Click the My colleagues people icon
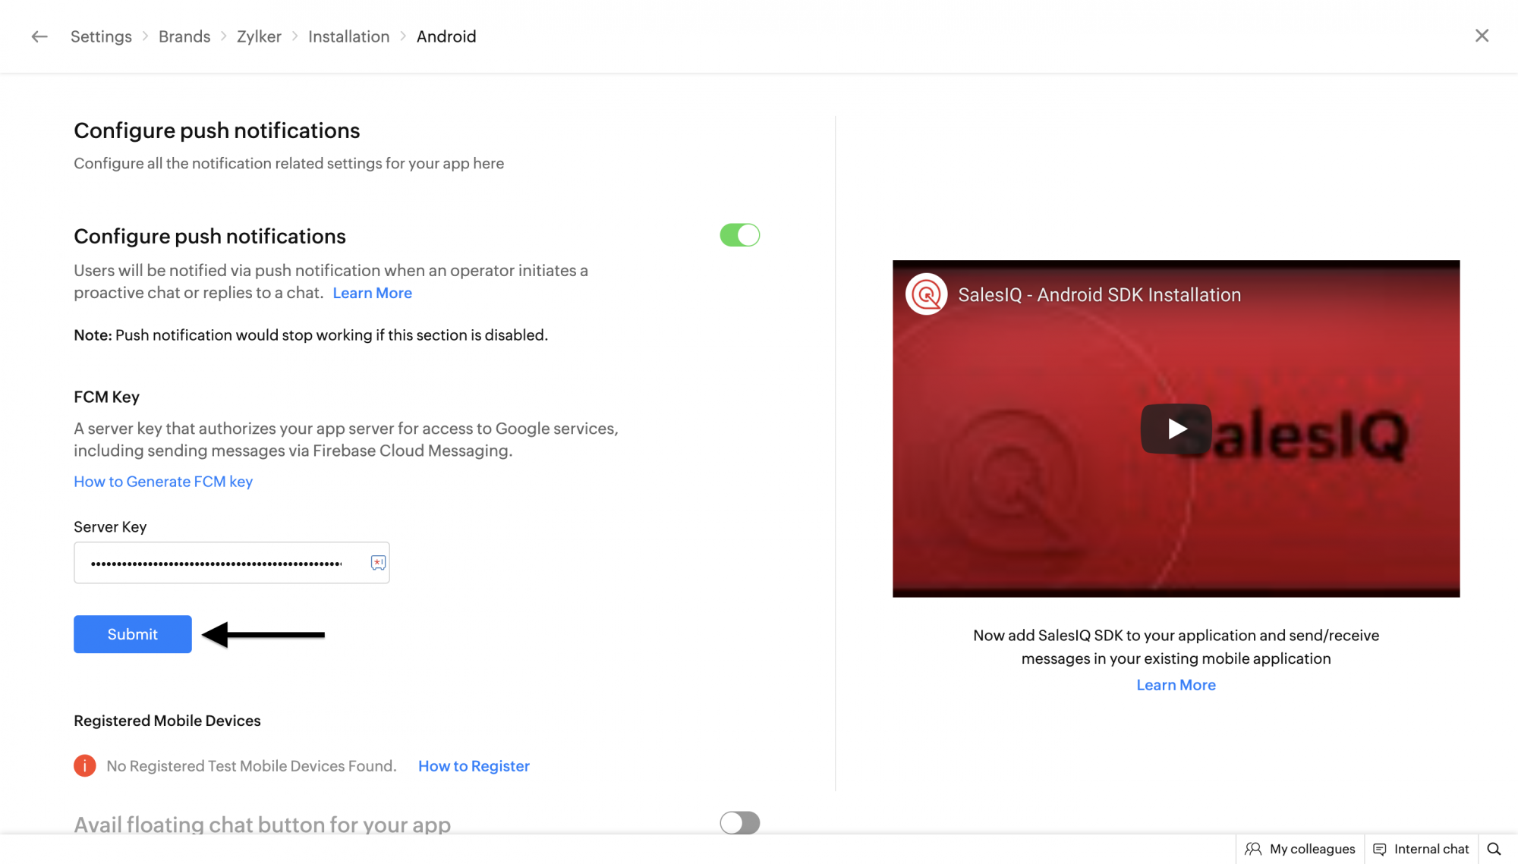This screenshot has width=1518, height=864. point(1253,849)
